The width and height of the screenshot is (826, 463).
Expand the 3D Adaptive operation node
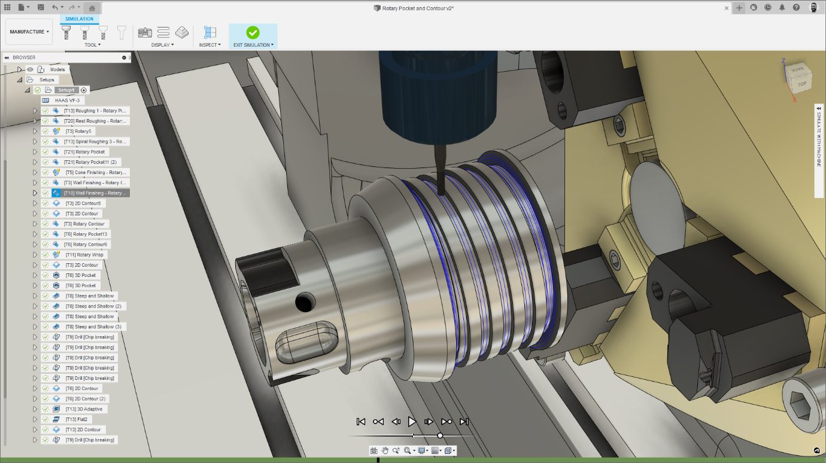(35, 409)
